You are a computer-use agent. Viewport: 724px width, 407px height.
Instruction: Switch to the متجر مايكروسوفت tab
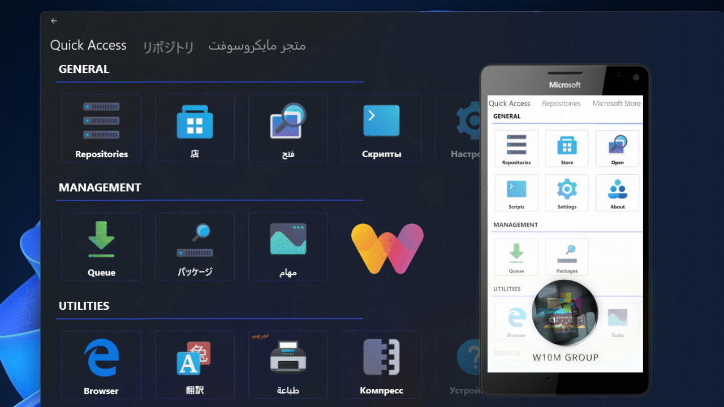coord(257,46)
